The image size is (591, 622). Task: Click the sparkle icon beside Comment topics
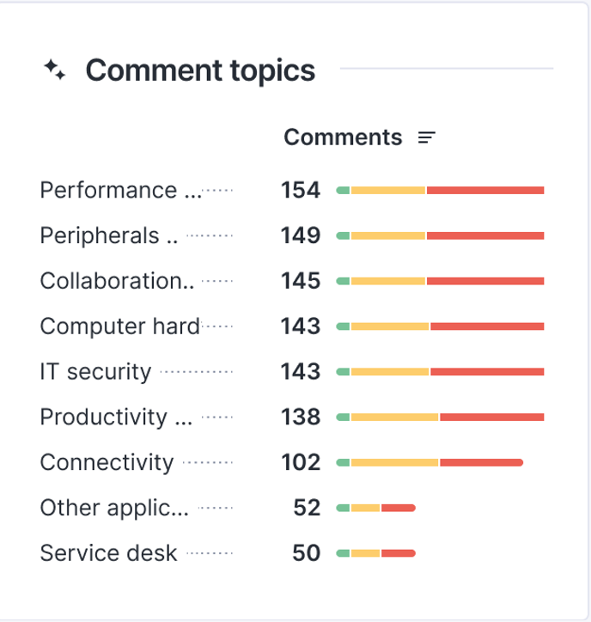coord(55,70)
